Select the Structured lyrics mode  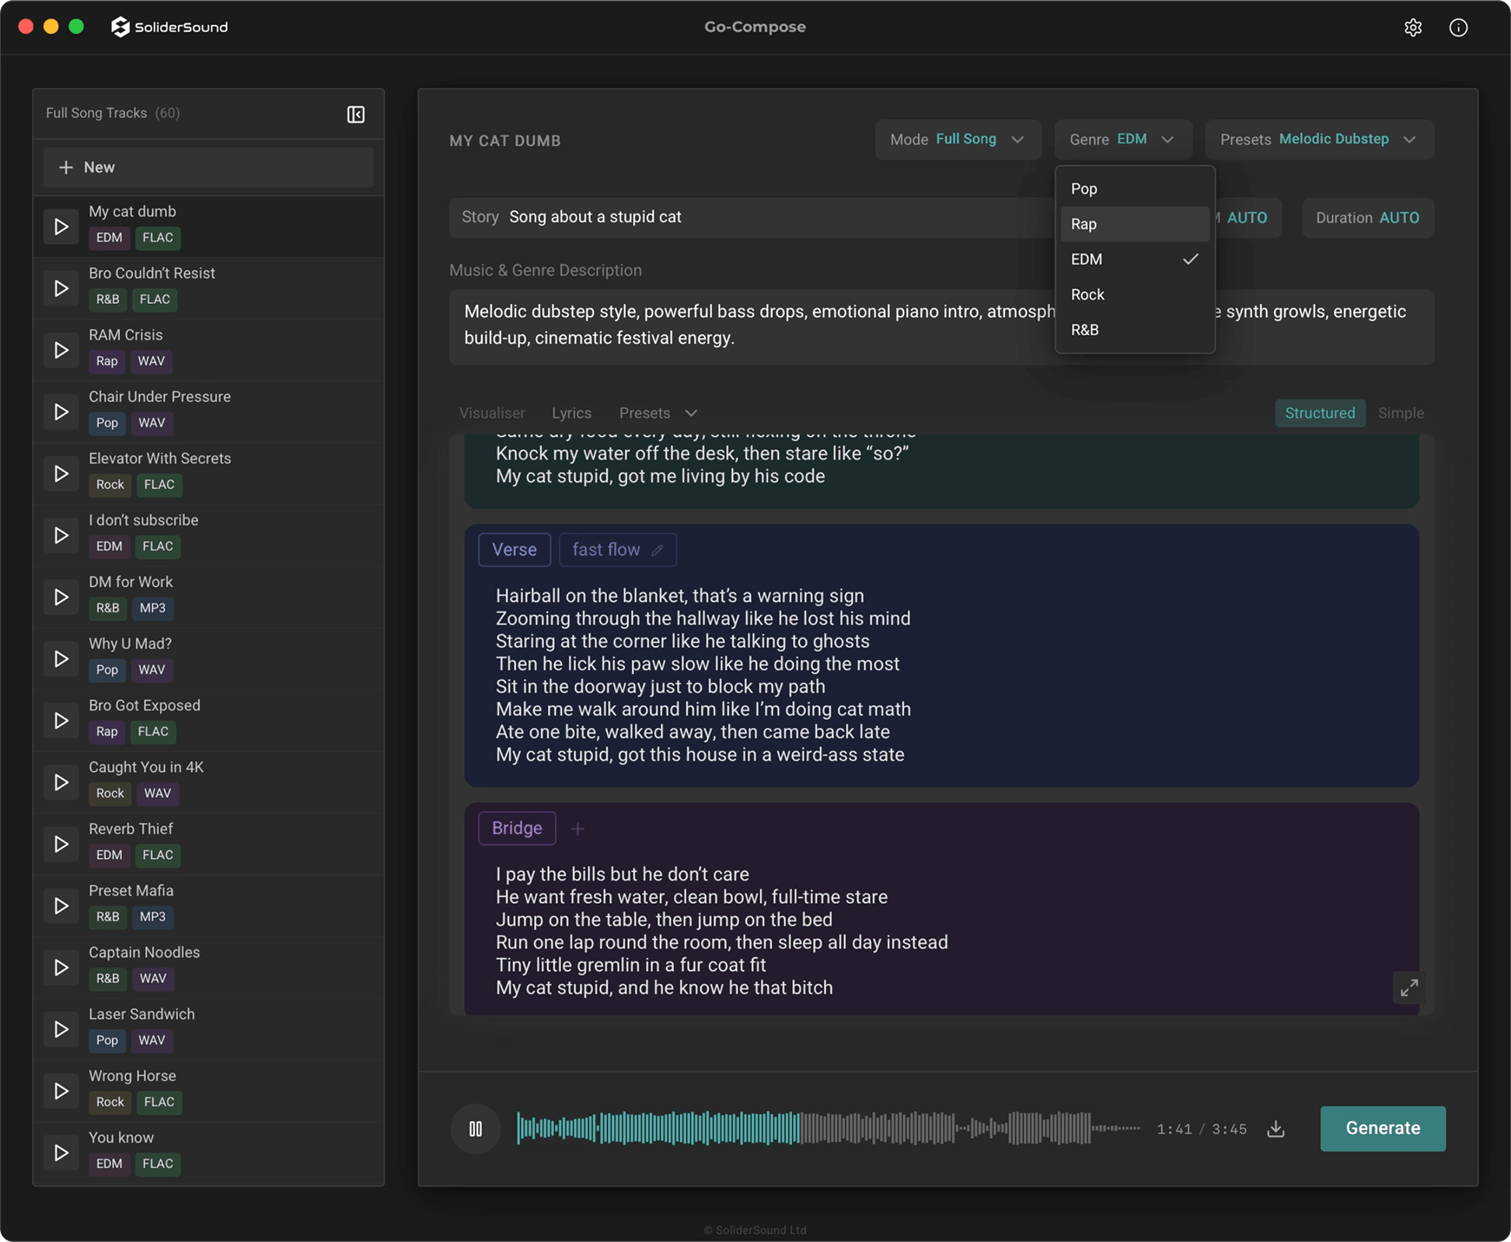coord(1319,413)
